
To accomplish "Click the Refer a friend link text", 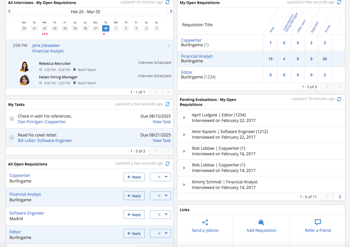I will coord(318,231).
